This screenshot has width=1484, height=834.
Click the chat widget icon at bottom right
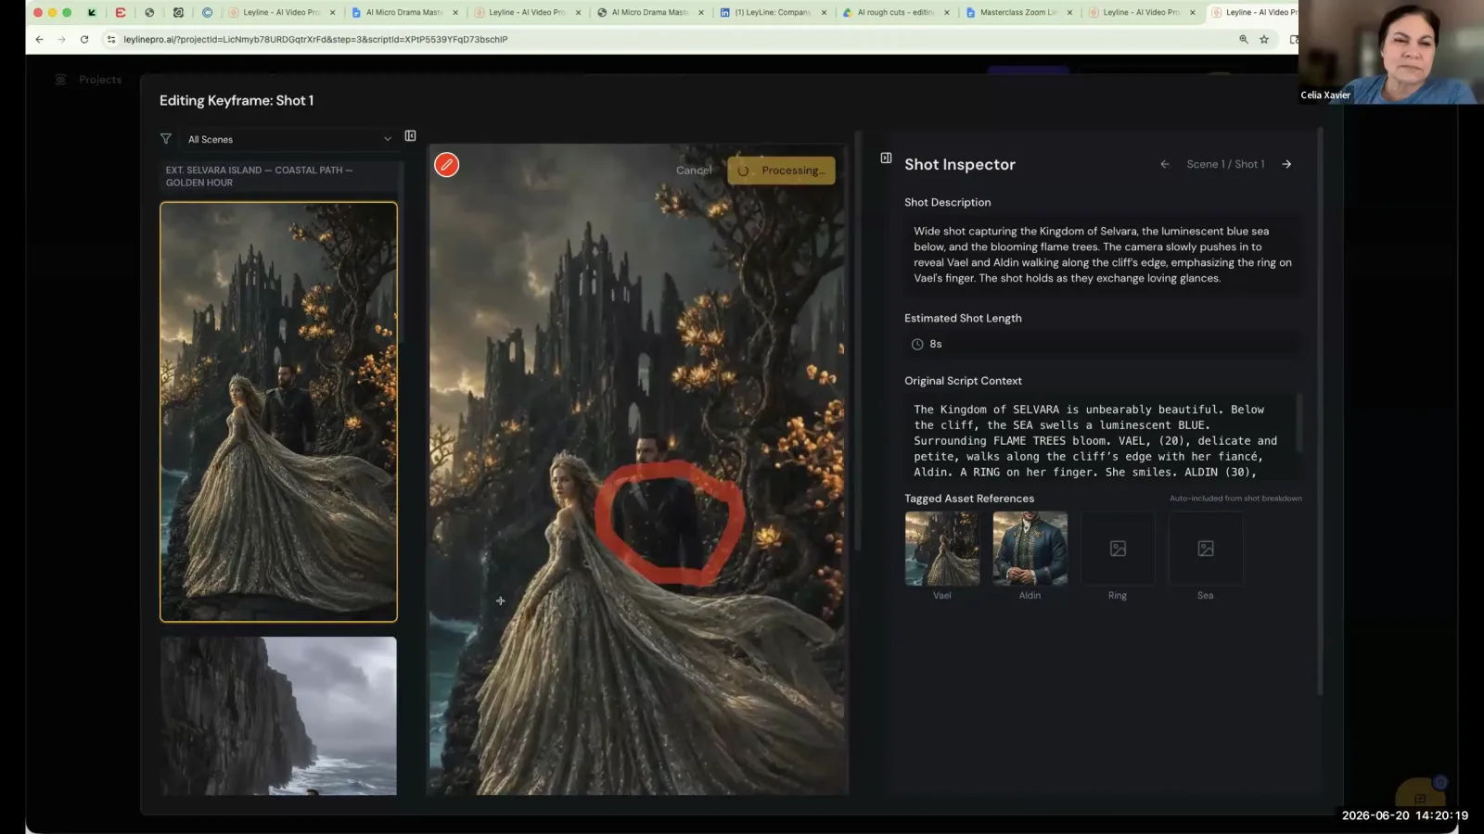coord(1420,795)
